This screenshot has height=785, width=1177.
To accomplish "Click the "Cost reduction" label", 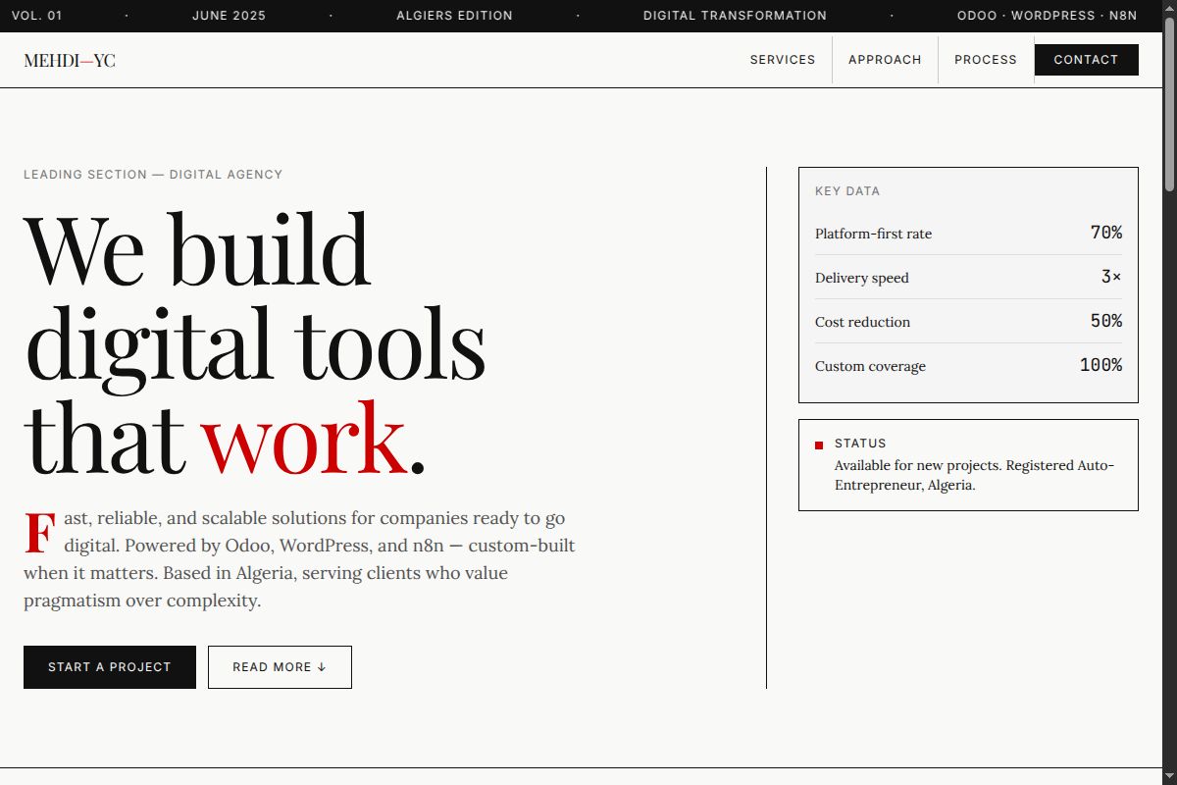I will point(862,322).
